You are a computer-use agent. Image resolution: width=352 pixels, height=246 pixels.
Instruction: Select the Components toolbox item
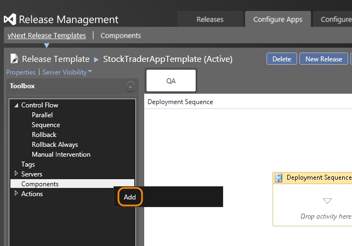point(72,184)
